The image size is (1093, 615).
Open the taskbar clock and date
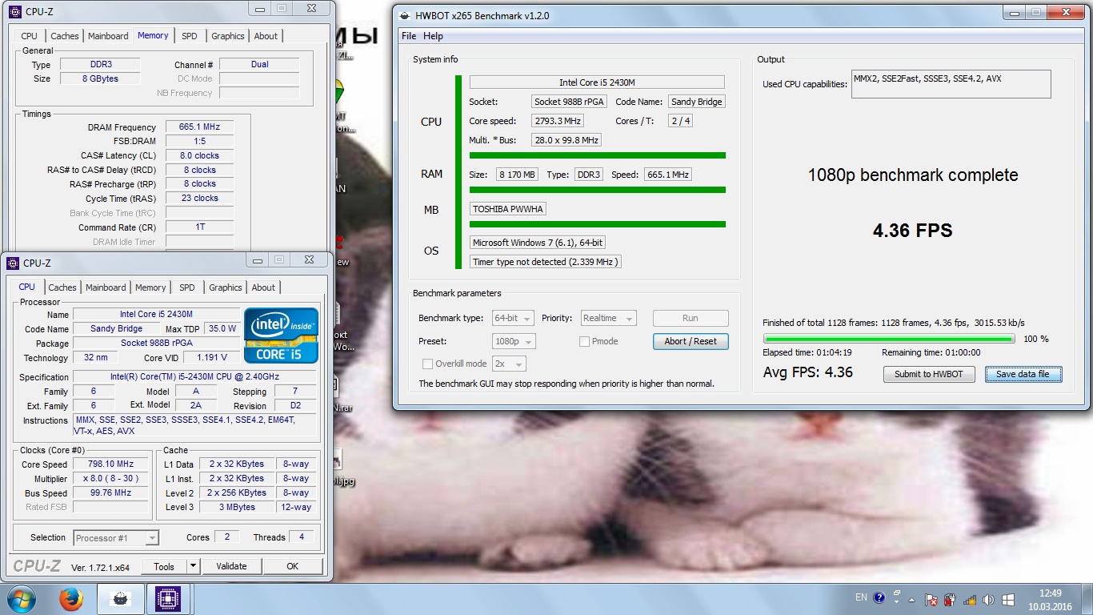point(1050,600)
